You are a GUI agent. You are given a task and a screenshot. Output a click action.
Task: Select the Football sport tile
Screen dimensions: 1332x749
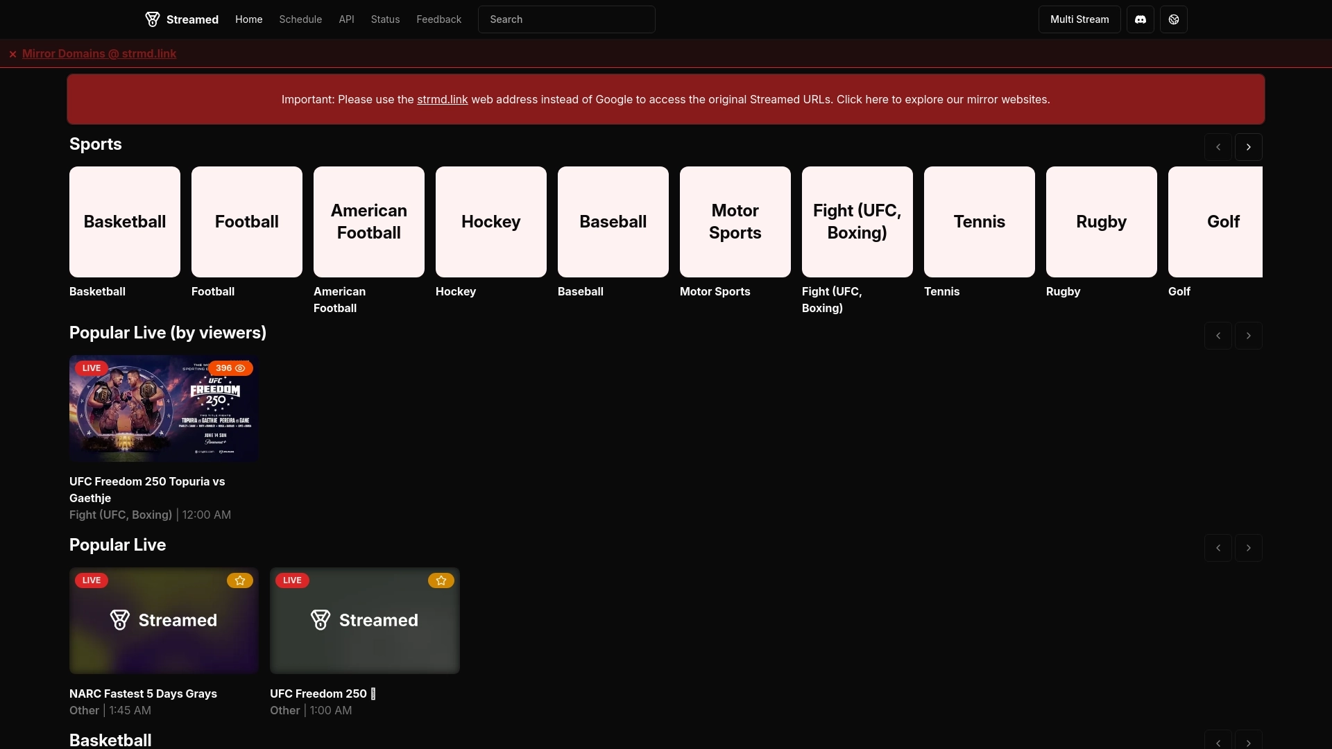click(x=247, y=222)
